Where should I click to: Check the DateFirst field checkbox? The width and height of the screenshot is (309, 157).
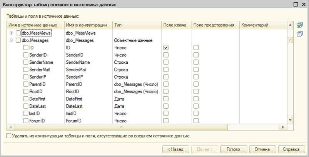[x=26, y=99]
